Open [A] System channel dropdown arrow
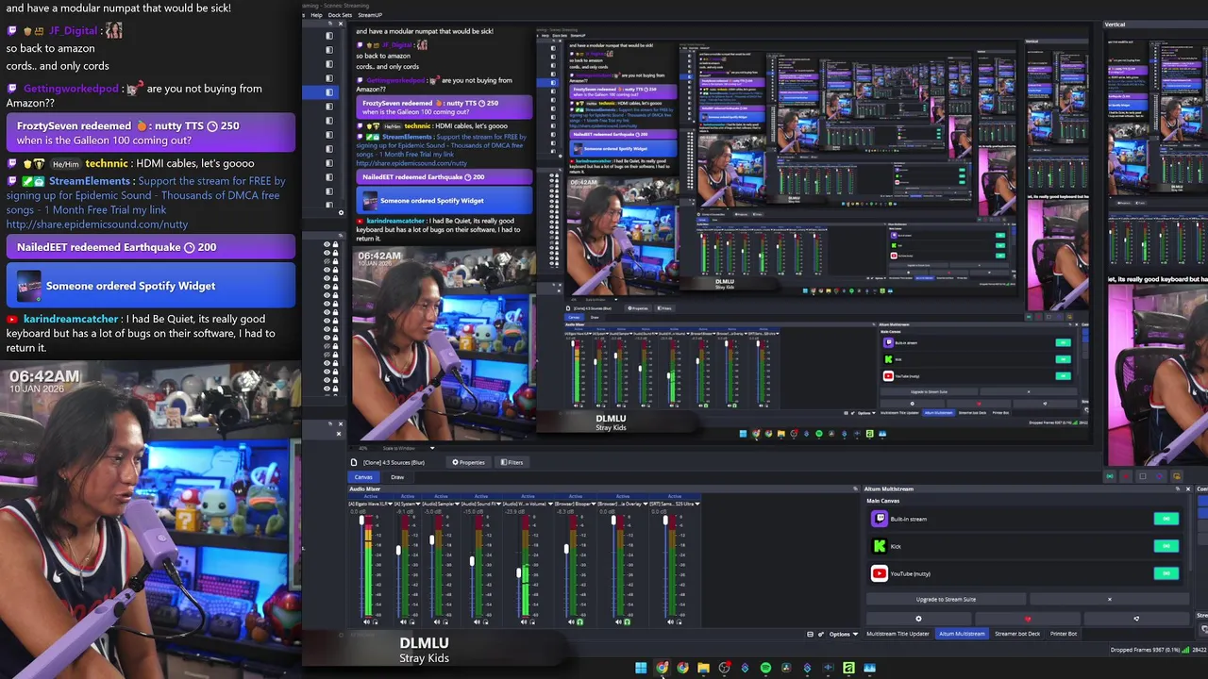 coord(418,504)
